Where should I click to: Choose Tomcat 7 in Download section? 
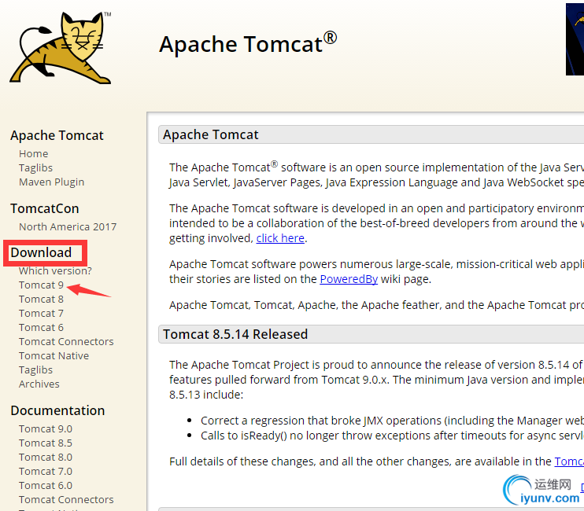click(41, 313)
